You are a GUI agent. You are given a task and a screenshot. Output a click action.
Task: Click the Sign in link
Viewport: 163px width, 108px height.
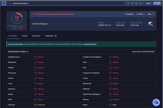[149, 4]
